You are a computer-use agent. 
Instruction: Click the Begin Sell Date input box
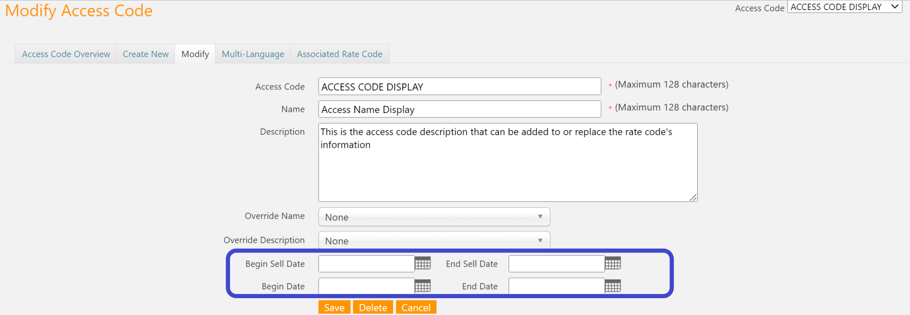click(x=367, y=263)
